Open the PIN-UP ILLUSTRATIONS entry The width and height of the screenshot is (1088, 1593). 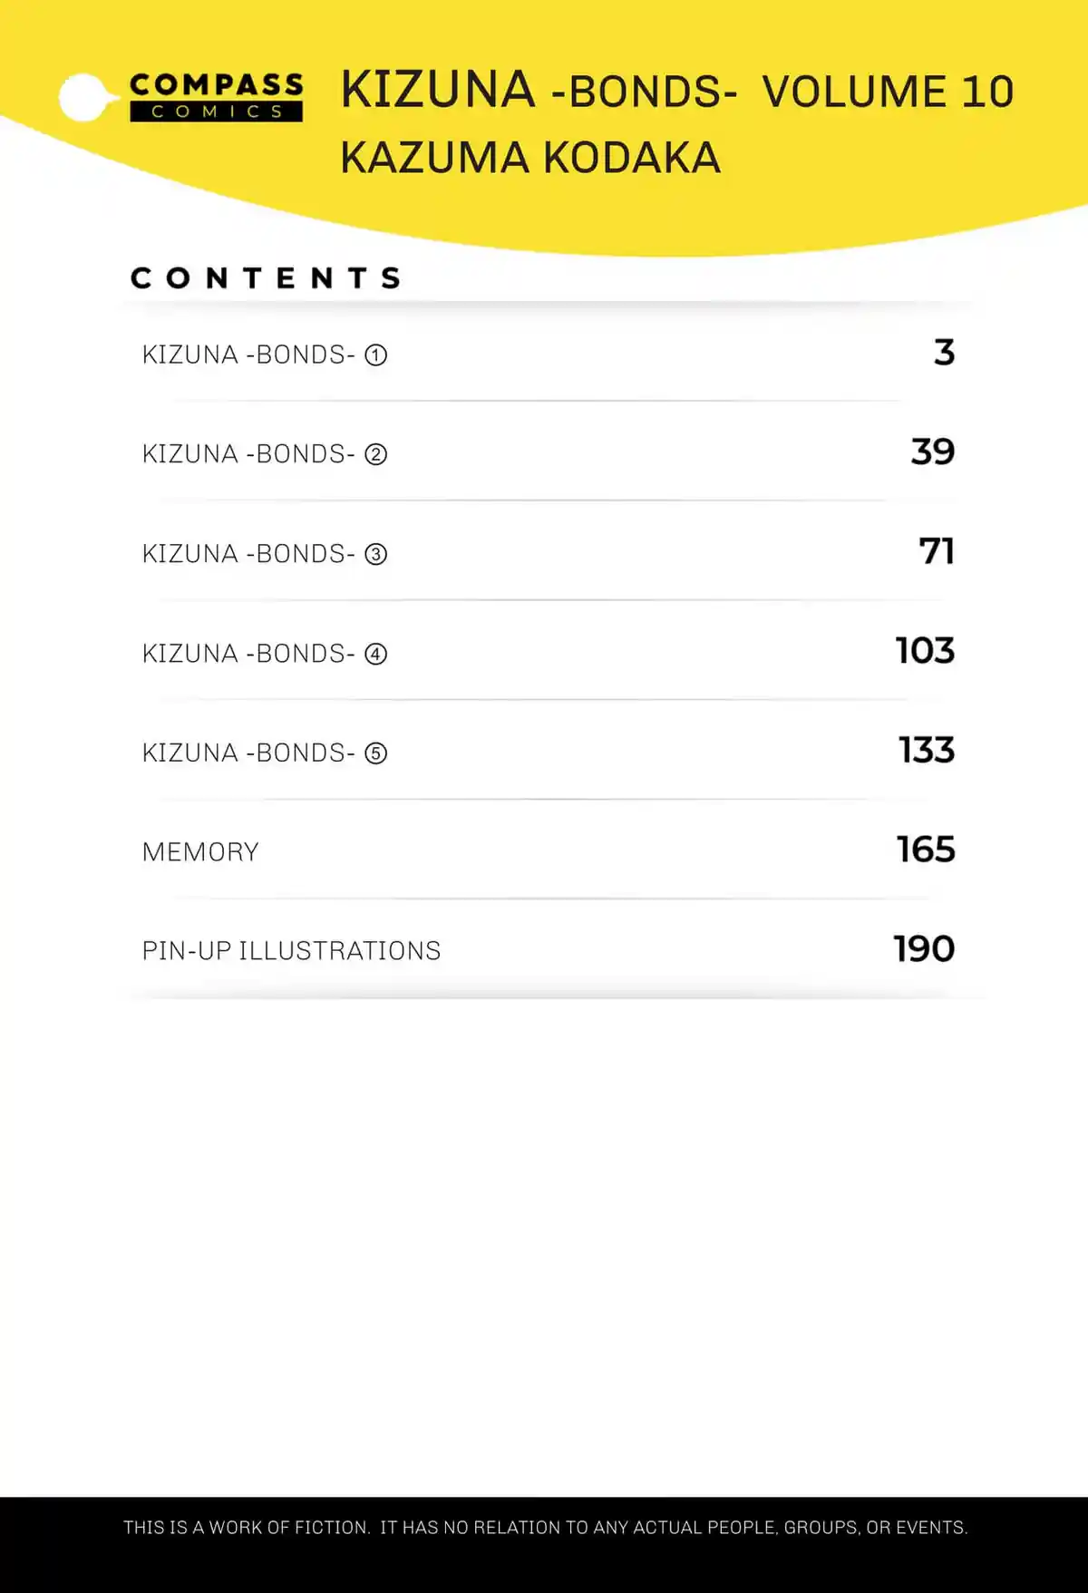pos(549,950)
